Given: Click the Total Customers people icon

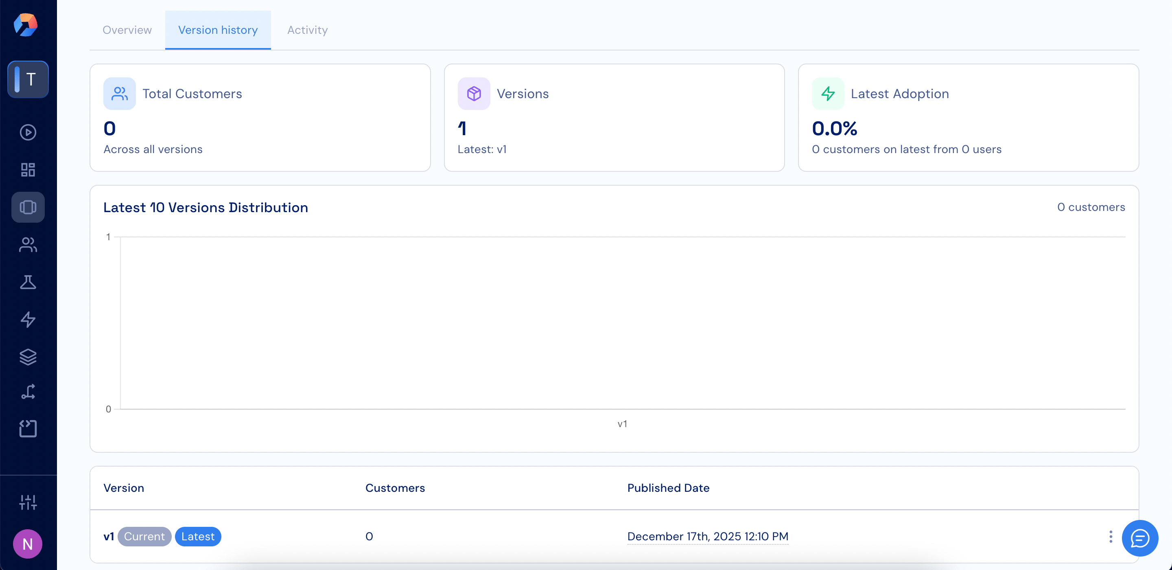Looking at the screenshot, I should 120,94.
